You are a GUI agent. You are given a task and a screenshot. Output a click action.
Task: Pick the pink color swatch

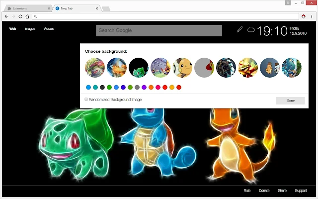tap(158, 88)
